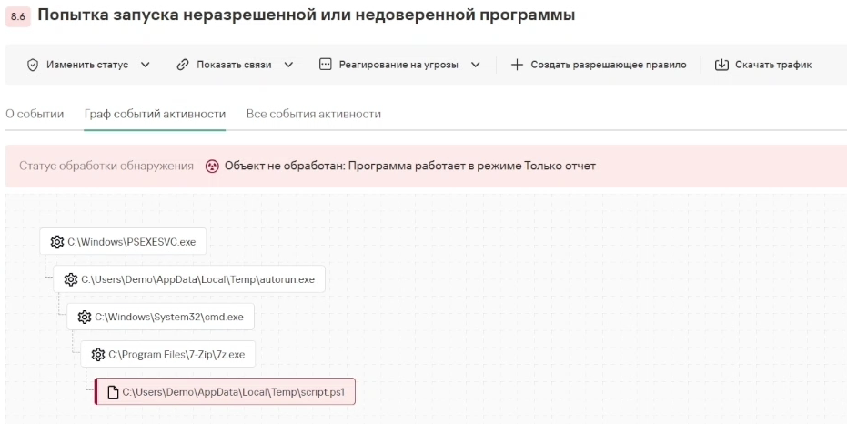Viewport: 847px width, 424px height.
Task: Click the 8.6 severity score badge
Action: (18, 16)
